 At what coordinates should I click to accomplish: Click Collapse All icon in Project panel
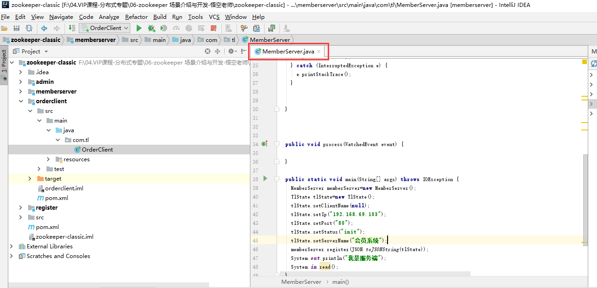pyautogui.click(x=218, y=52)
